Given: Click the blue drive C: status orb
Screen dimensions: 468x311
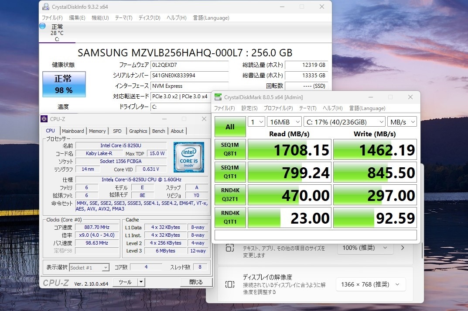Looking at the screenshot, I should pyautogui.click(x=42, y=26).
